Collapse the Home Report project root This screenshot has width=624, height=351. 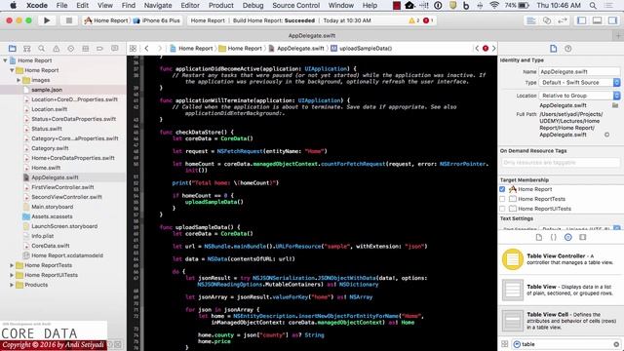click(5, 60)
